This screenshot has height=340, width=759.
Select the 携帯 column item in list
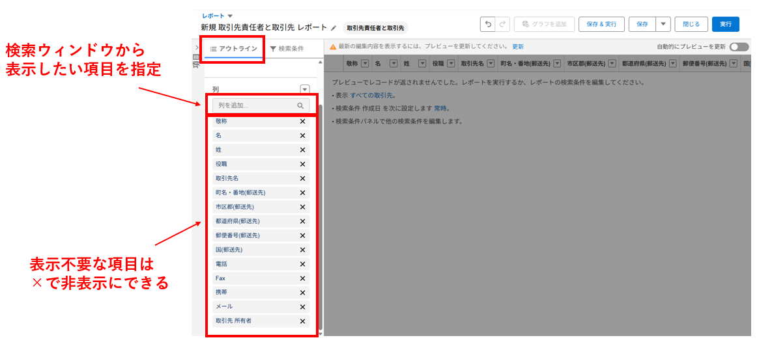[261, 293]
